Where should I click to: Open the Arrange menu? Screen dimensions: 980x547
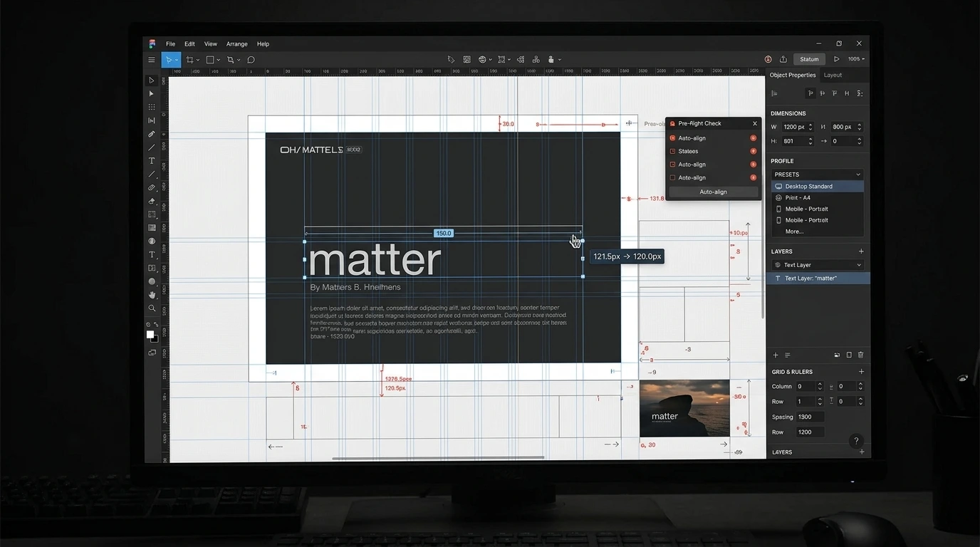tap(237, 44)
